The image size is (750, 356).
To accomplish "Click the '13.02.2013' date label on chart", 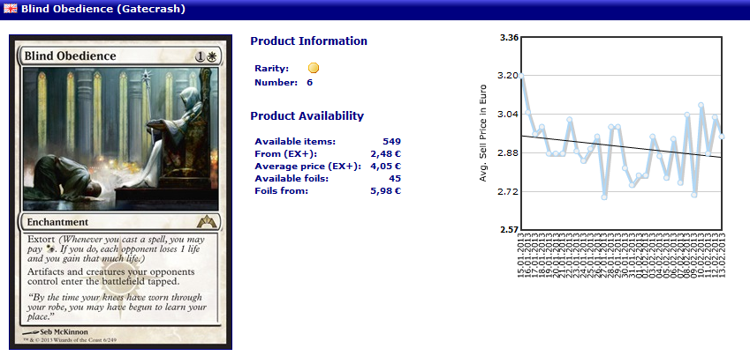I will (722, 255).
